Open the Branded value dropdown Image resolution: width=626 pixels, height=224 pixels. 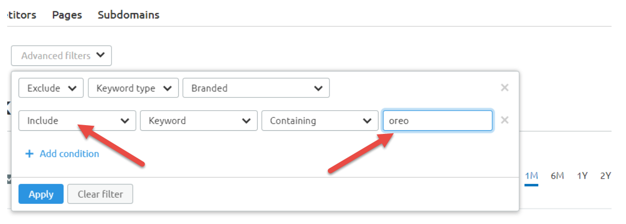coord(256,88)
